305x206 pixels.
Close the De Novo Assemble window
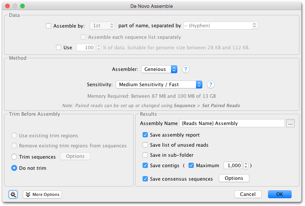click(7, 6)
